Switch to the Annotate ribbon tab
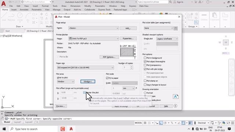Image resolution: width=235 pixels, height=132 pixels. point(24,10)
